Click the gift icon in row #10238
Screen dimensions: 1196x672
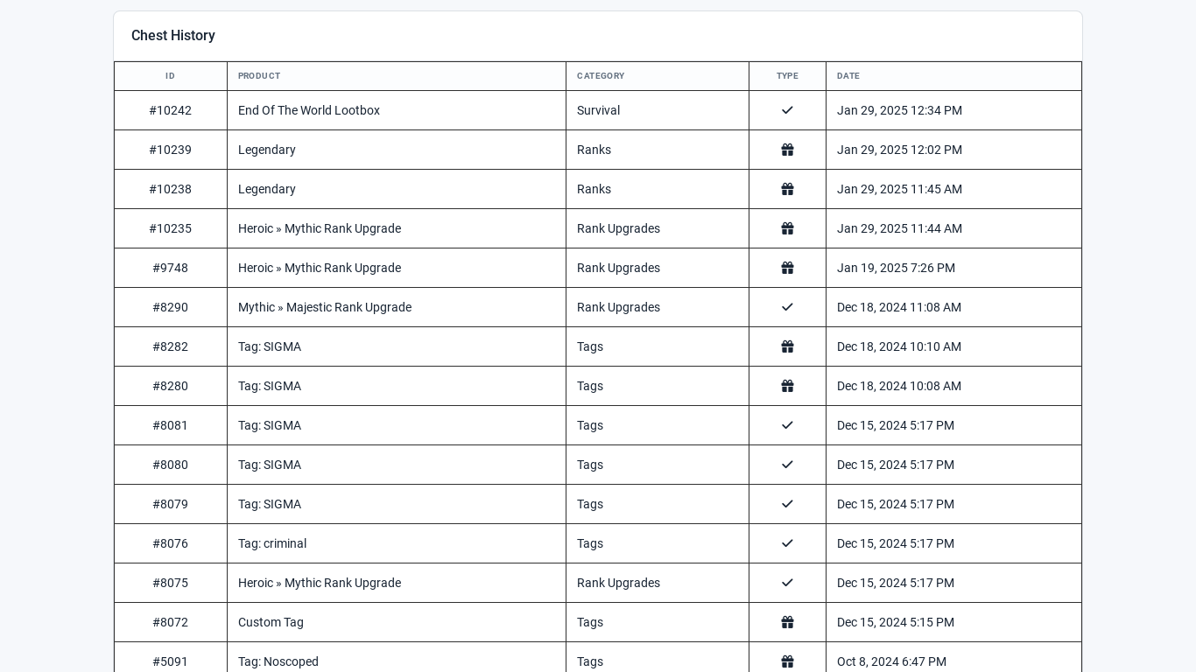click(787, 189)
